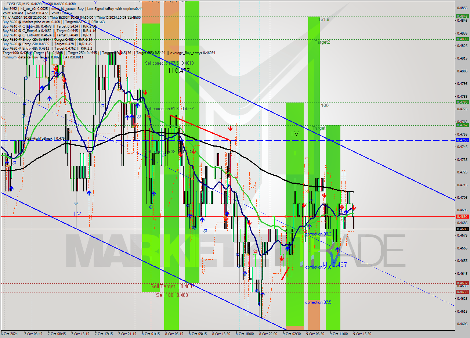Click the 0.4665 tick on price scale

click(x=462, y=248)
